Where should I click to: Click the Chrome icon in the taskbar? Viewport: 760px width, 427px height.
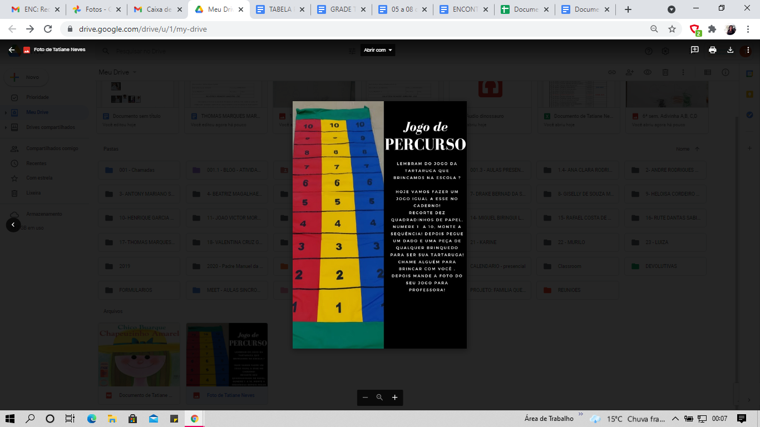194,419
